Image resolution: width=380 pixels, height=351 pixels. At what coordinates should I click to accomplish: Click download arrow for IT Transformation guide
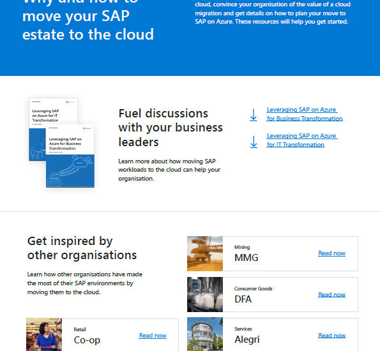[254, 142]
